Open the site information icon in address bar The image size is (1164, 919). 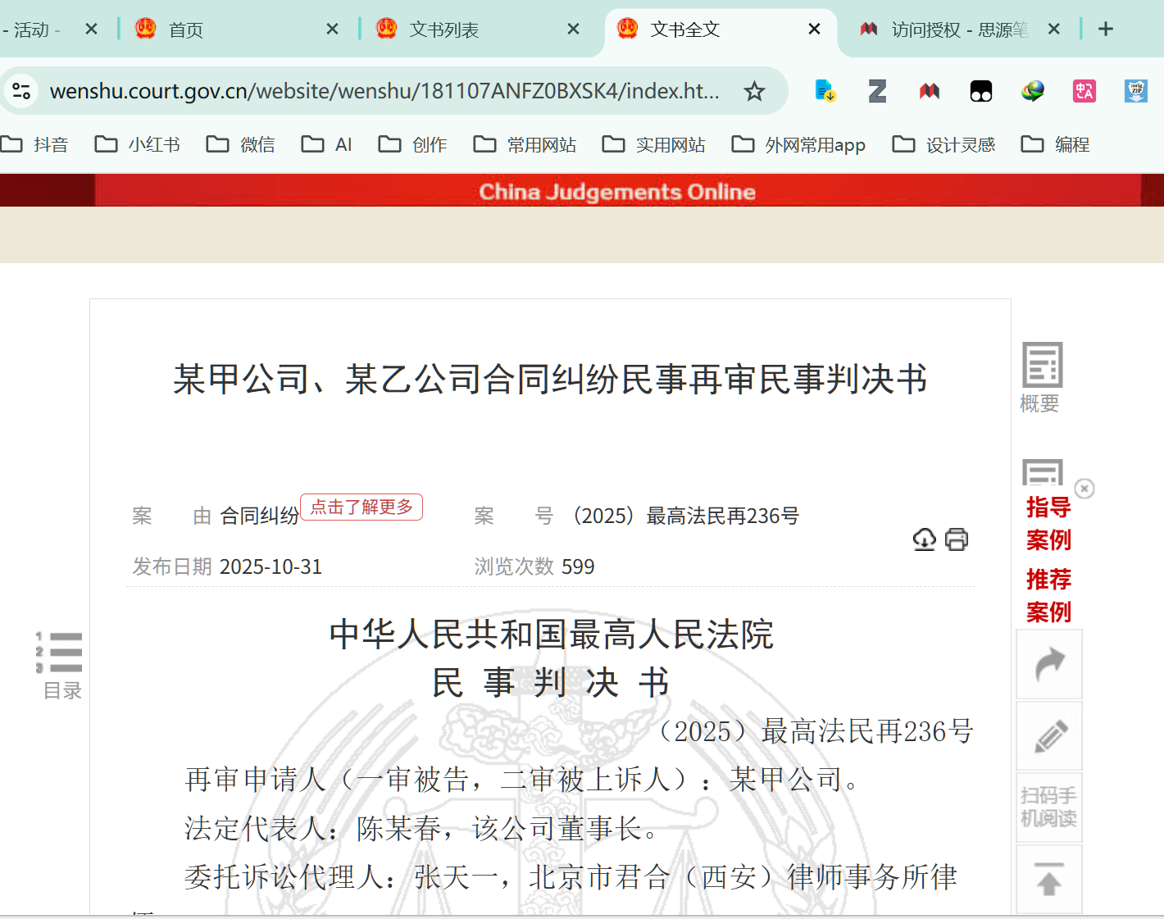pyautogui.click(x=22, y=91)
